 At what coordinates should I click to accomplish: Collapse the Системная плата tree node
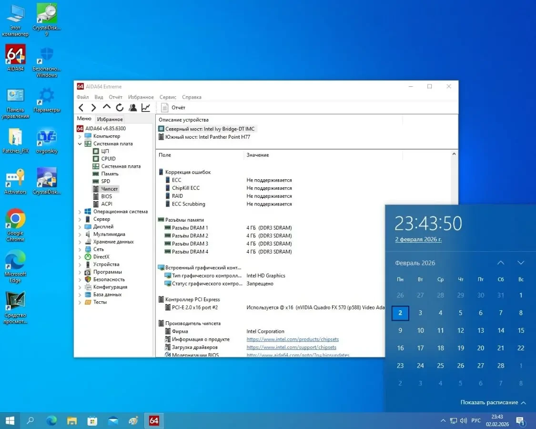80,143
